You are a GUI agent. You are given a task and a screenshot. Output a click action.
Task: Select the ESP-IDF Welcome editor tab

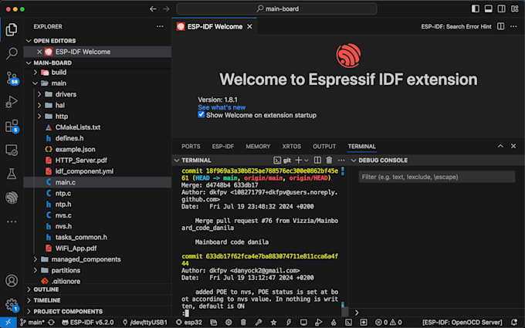[215, 26]
